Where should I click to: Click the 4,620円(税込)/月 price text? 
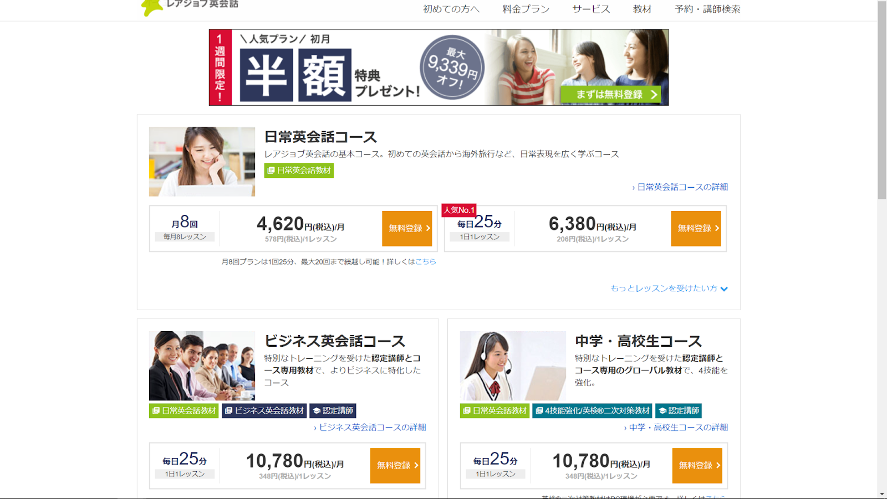300,224
